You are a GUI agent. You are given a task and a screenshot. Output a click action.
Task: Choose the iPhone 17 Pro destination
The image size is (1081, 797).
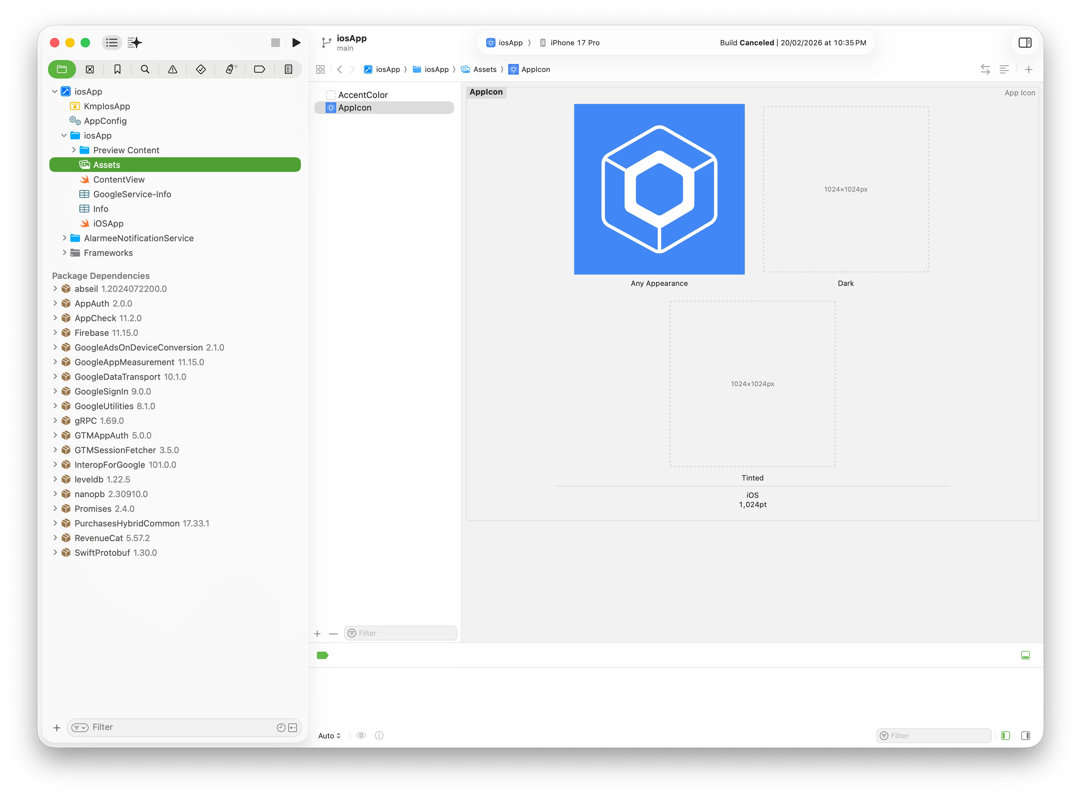point(574,42)
